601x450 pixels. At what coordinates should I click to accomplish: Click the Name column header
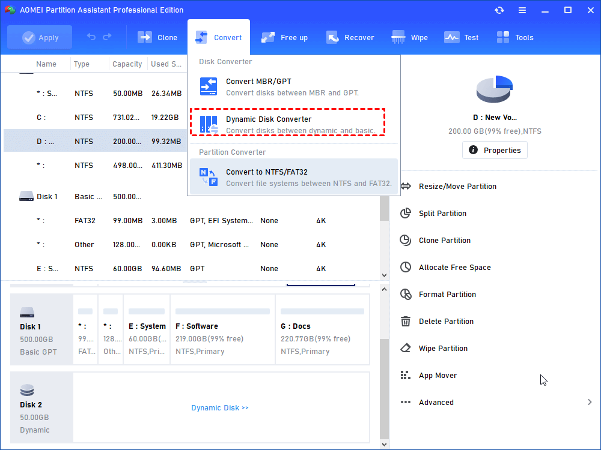pyautogui.click(x=46, y=64)
